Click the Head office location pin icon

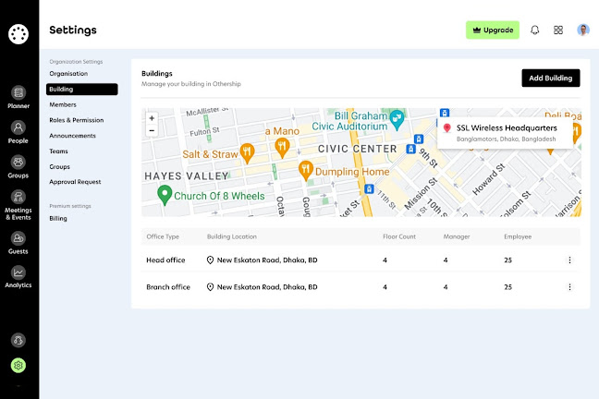[x=210, y=260]
